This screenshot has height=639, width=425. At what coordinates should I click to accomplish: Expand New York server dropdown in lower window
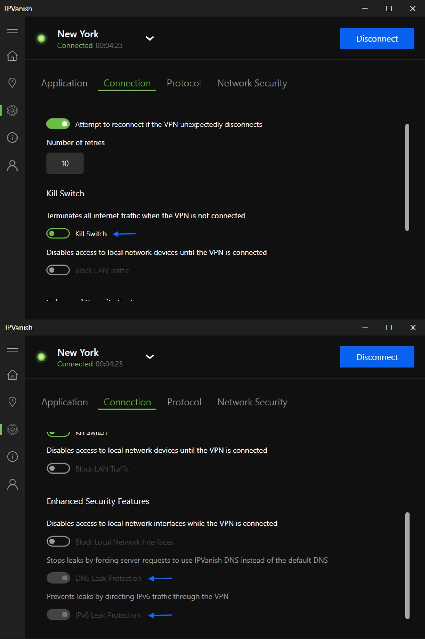coord(150,357)
